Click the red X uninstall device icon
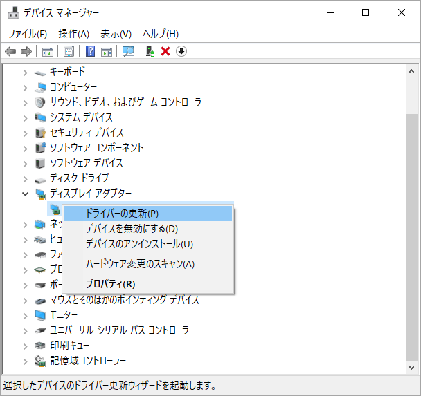Screen dimensions: 421x396 (x=165, y=51)
